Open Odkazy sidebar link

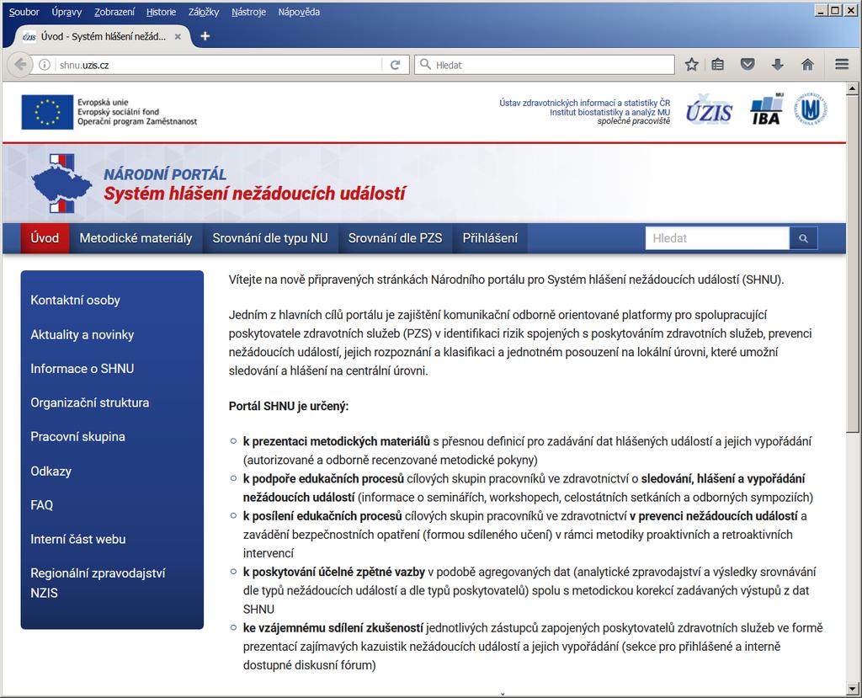pyautogui.click(x=51, y=471)
